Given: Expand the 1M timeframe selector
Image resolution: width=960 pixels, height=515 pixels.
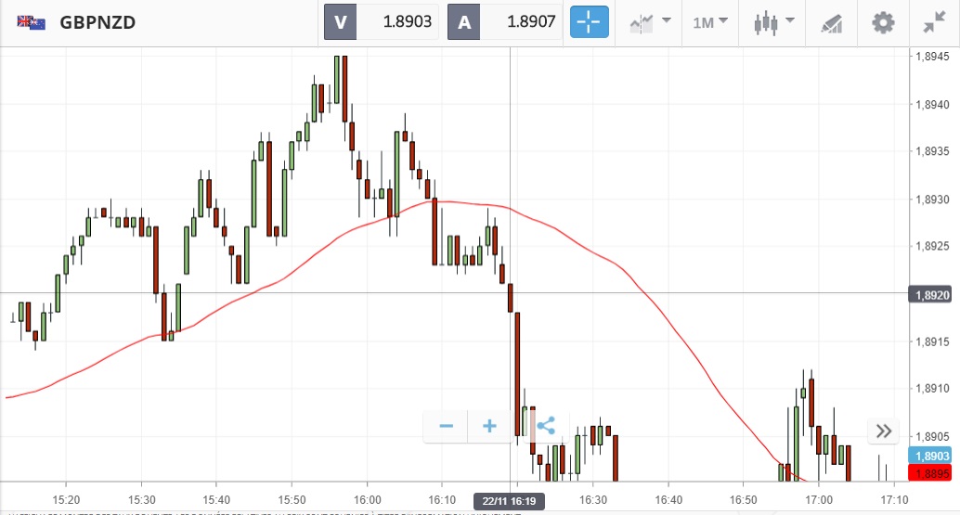Looking at the screenshot, I should (710, 22).
